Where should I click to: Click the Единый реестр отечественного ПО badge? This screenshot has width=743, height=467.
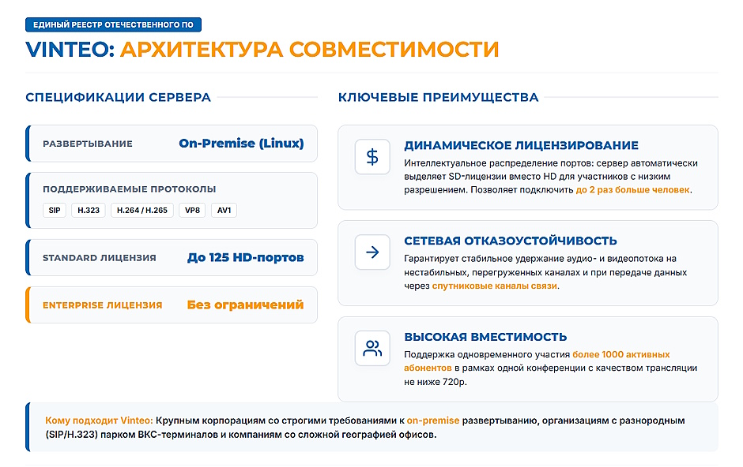pos(113,24)
